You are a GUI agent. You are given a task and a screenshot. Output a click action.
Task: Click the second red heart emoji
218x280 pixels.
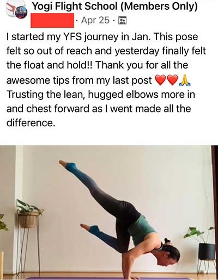(x=172, y=80)
